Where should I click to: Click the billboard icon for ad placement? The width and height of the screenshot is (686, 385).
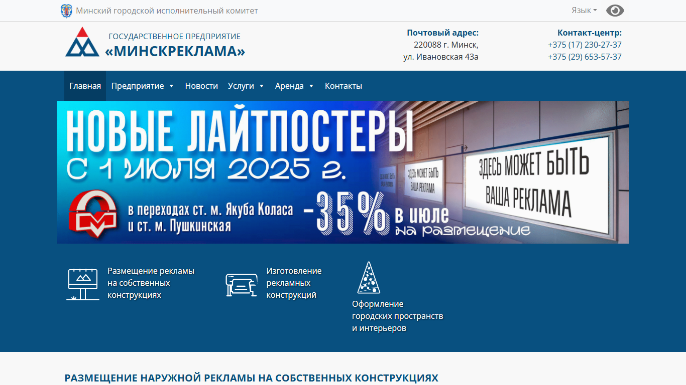[x=83, y=284]
